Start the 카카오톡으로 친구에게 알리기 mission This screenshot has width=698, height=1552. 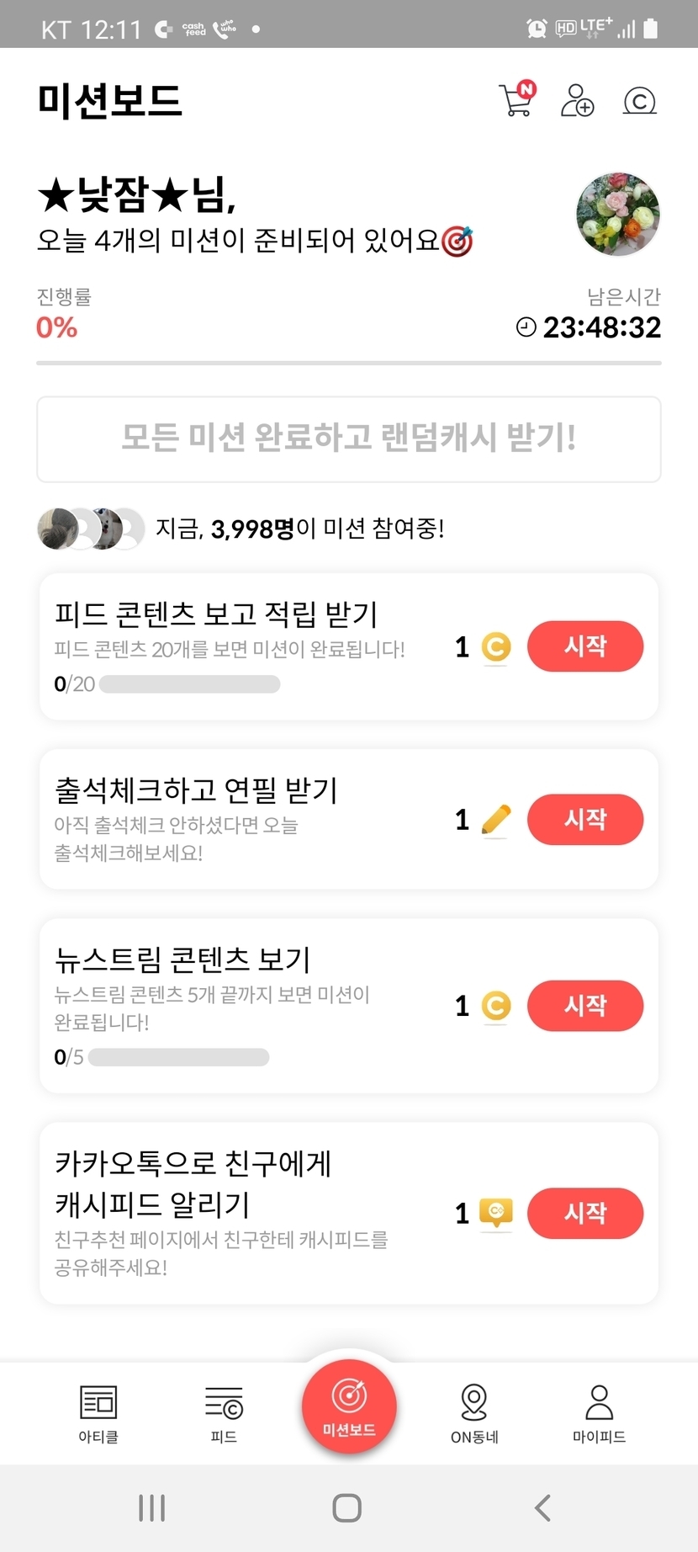click(585, 1213)
